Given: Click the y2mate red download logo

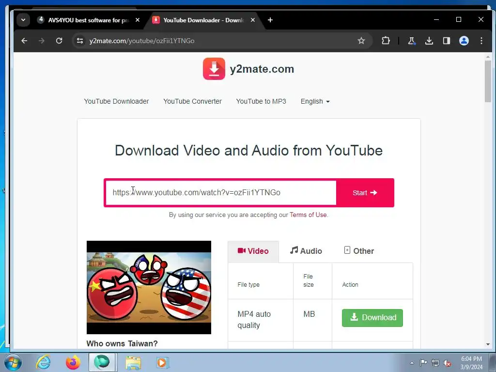Looking at the screenshot, I should (214, 69).
